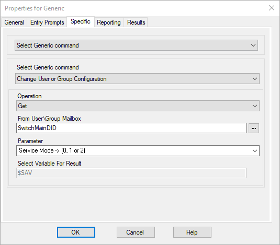Image resolution: width=280 pixels, height=245 pixels.
Task: Click the chevron on the Parameter combo box
Action: click(255, 151)
